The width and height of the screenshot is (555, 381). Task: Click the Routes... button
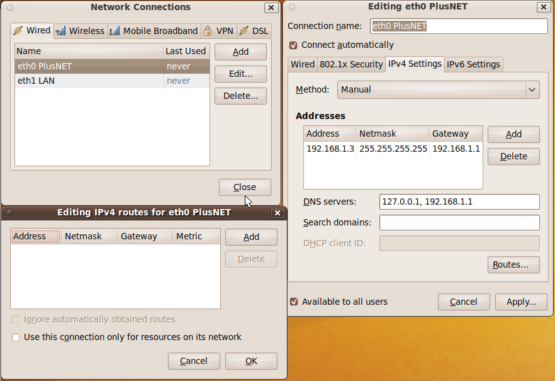513,265
